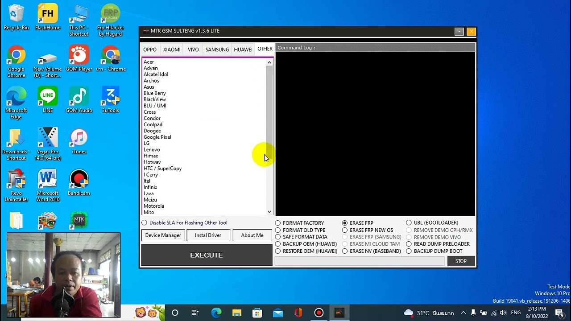Open the taskbar notification center
The image size is (571, 321).
coord(559,313)
